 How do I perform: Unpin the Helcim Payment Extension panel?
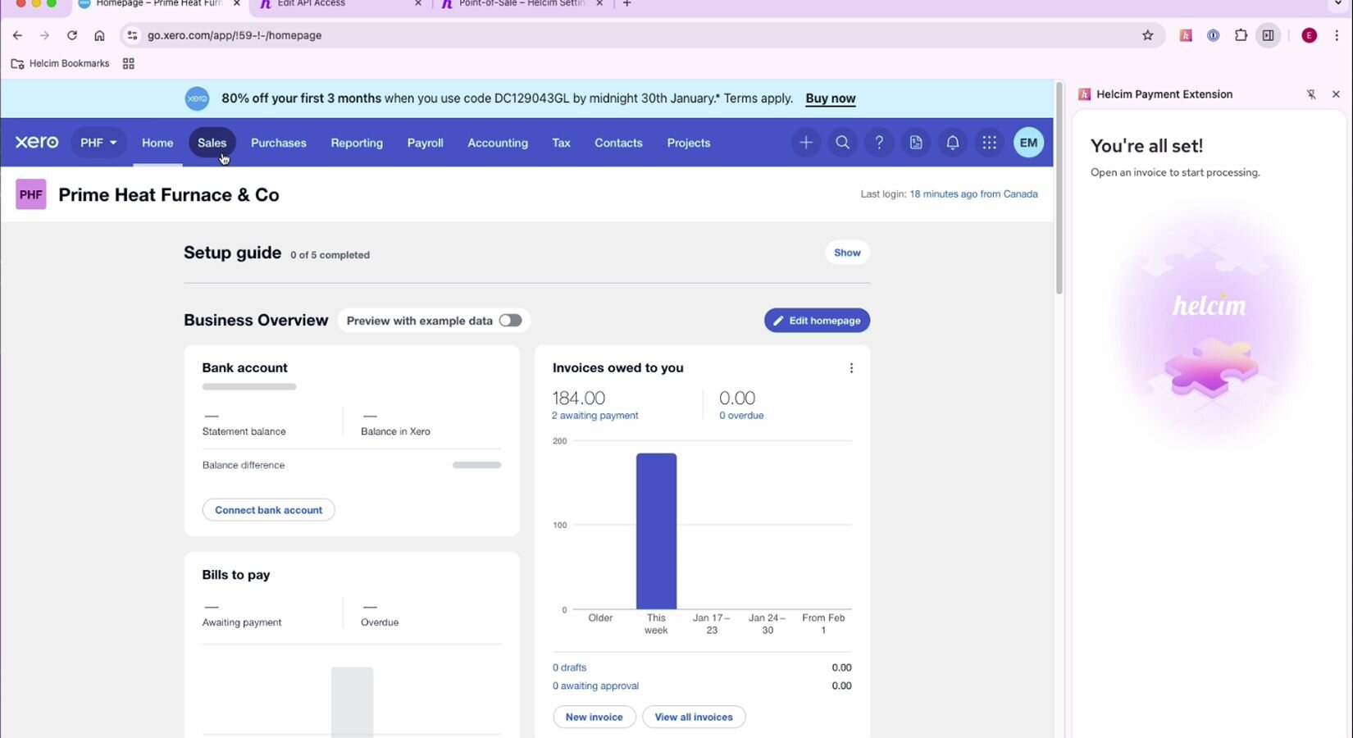[1311, 94]
